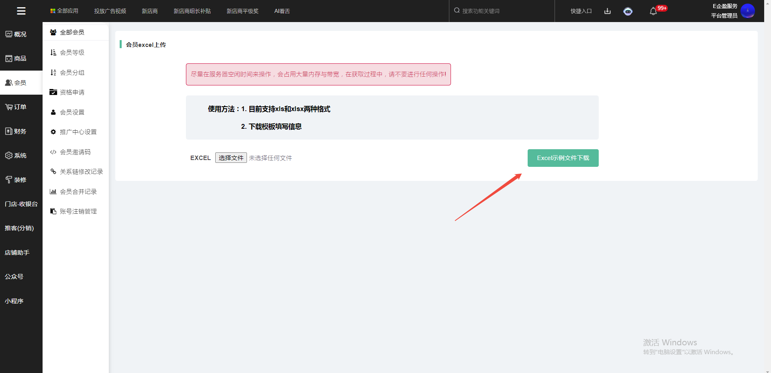Open 商品 in the left sidebar
771x373 pixels.
click(x=16, y=59)
